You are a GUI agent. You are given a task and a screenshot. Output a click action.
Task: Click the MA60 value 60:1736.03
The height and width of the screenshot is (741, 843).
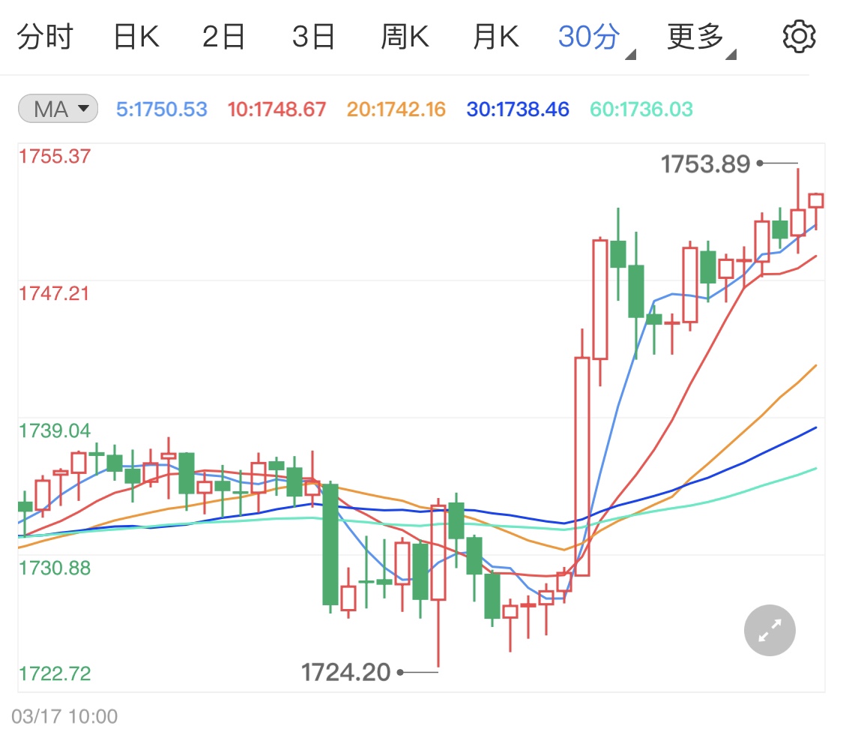(641, 109)
